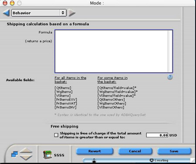Click 'For all items in the basket' heading
Viewport: 196px width, 164px height.
(71, 80)
